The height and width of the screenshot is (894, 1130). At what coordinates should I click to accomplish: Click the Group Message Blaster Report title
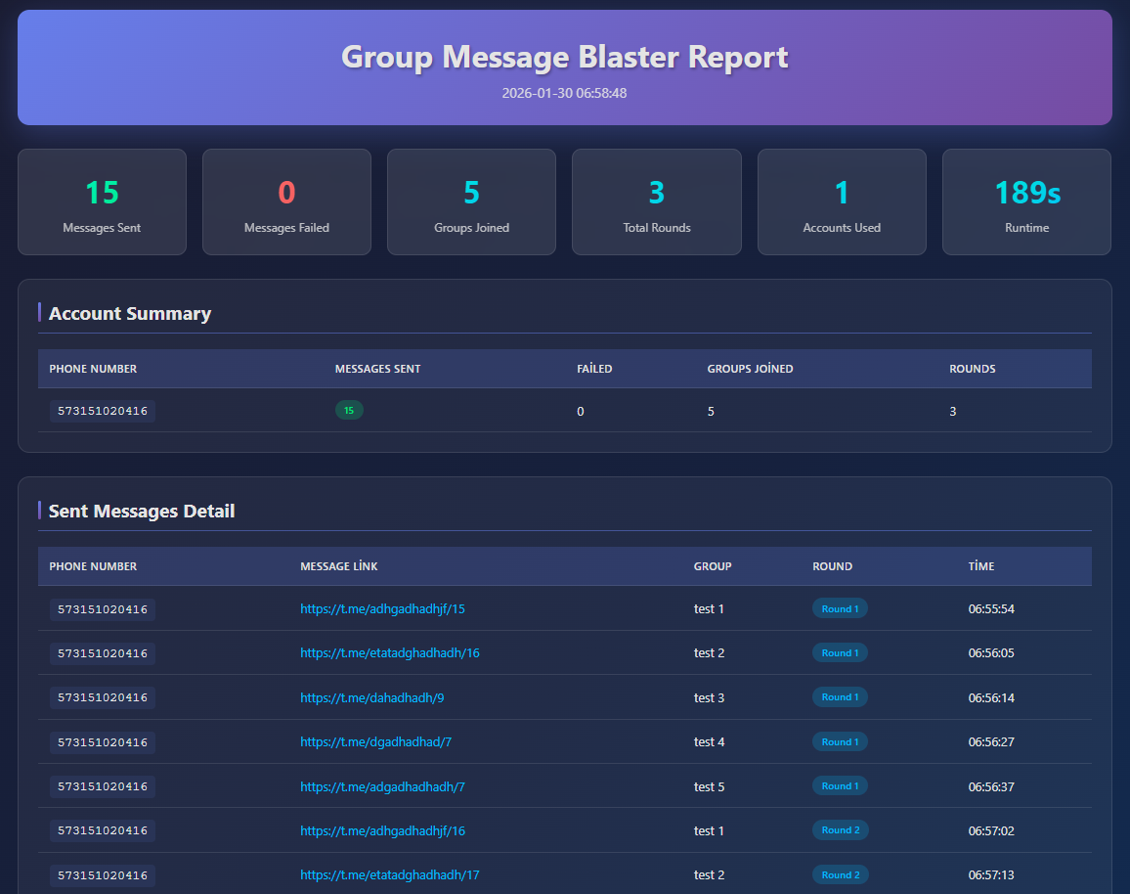pos(564,57)
